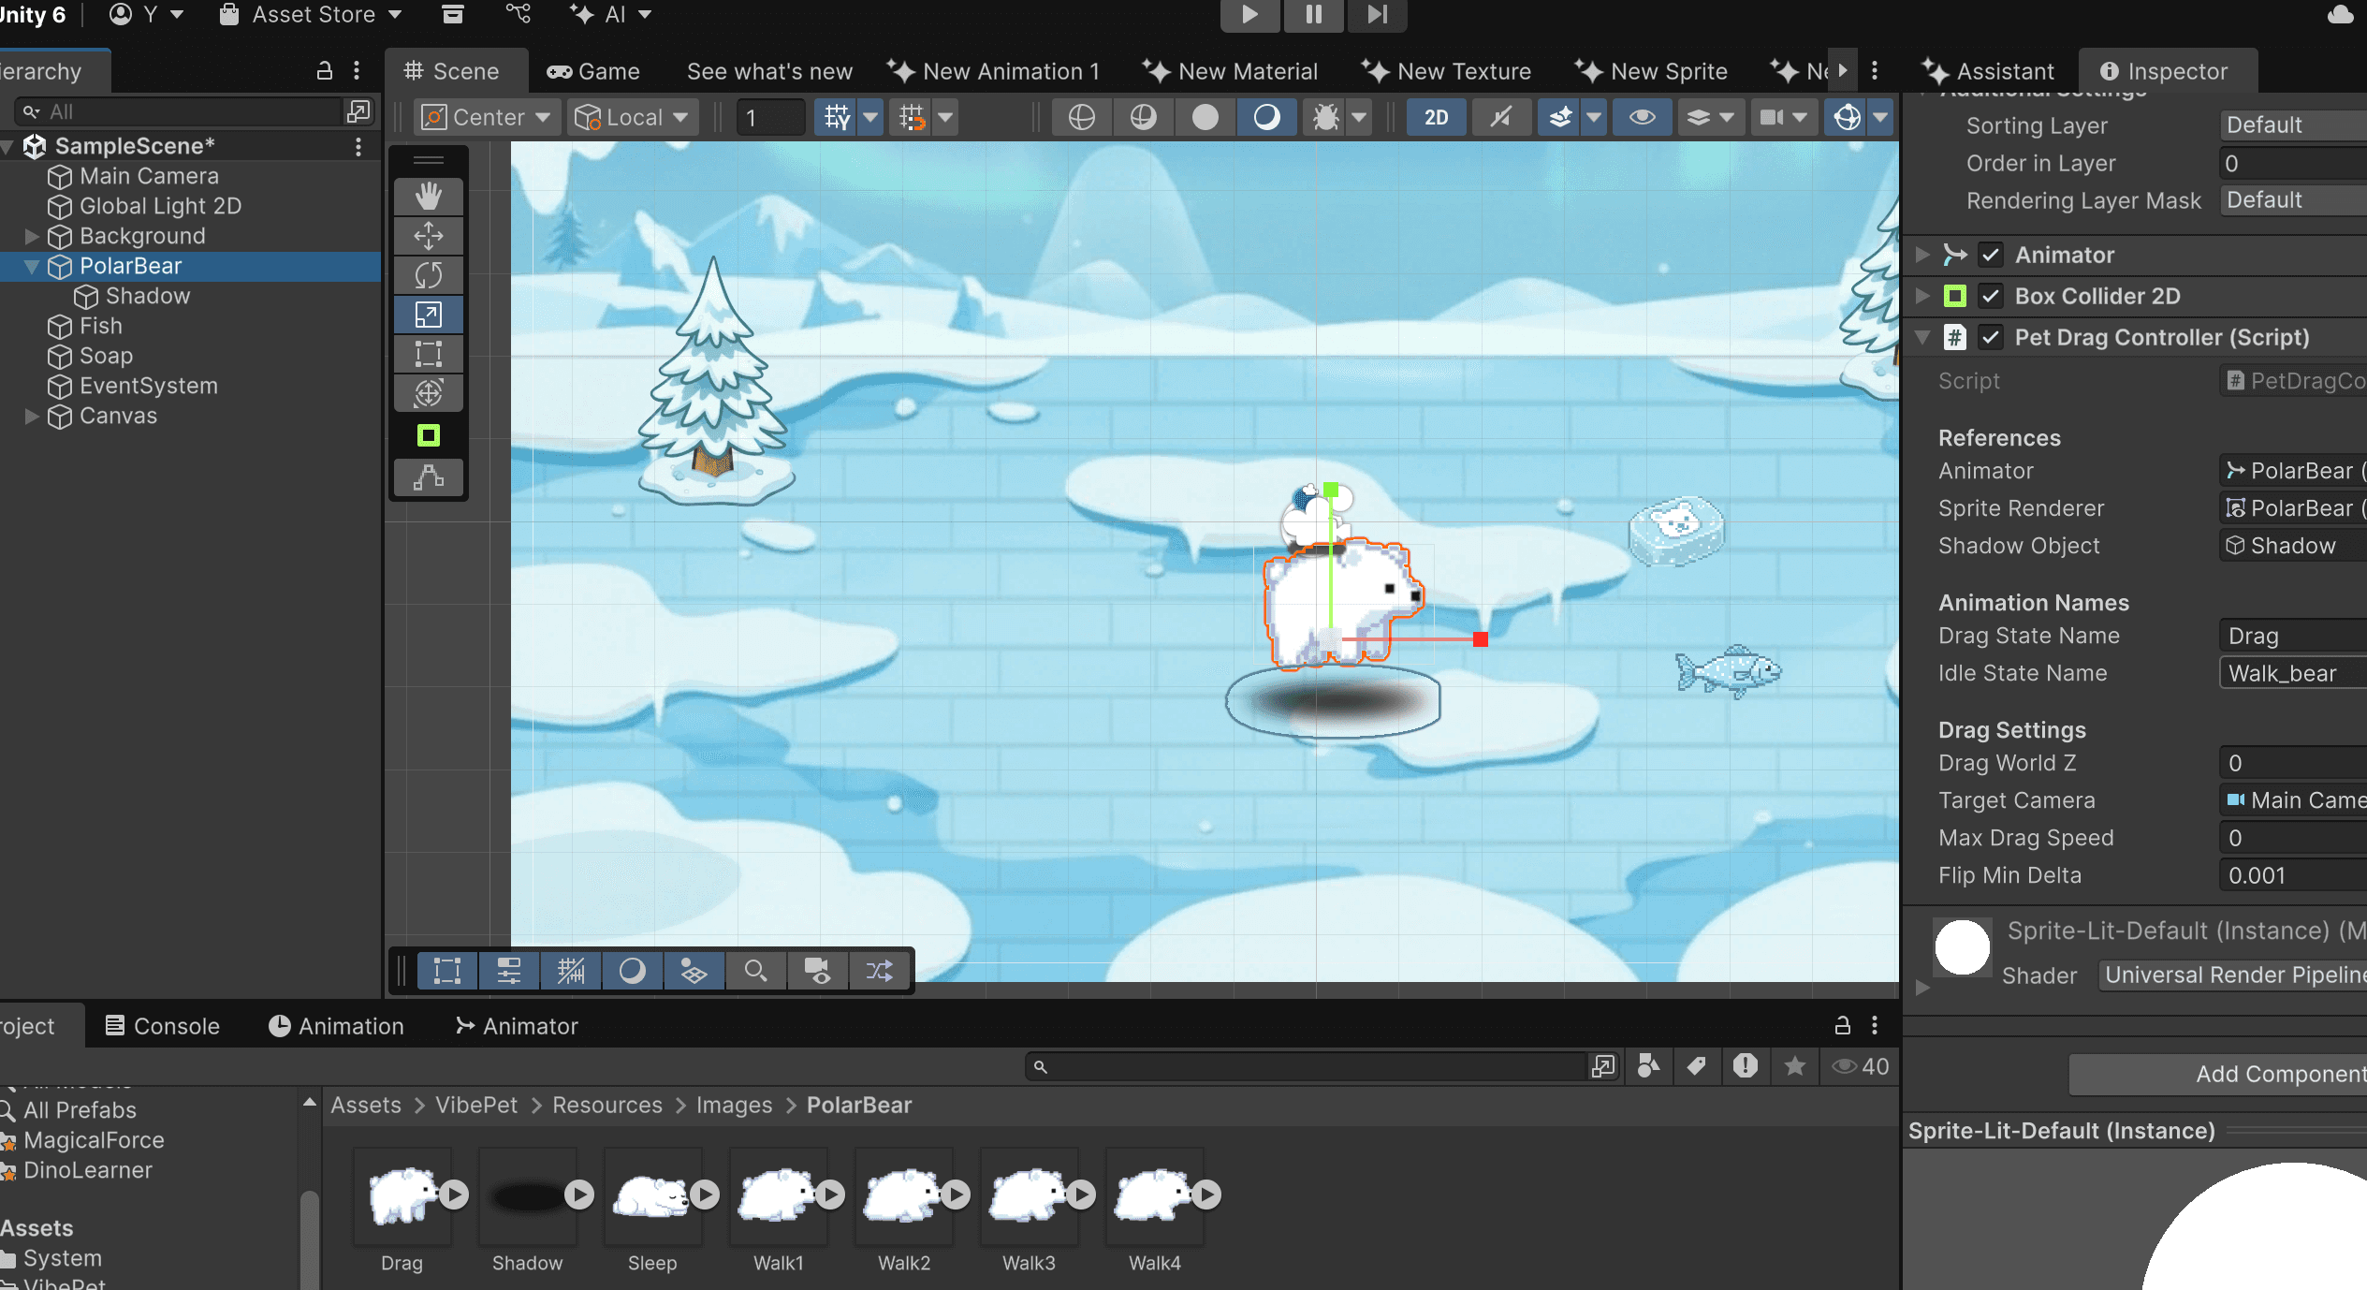Expand the Background object in Hierarchy
Viewport: 2367px width, 1290px height.
[x=32, y=236]
